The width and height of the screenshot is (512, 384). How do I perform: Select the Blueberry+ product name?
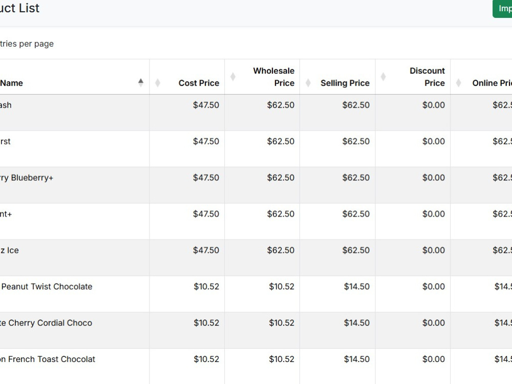tap(27, 178)
